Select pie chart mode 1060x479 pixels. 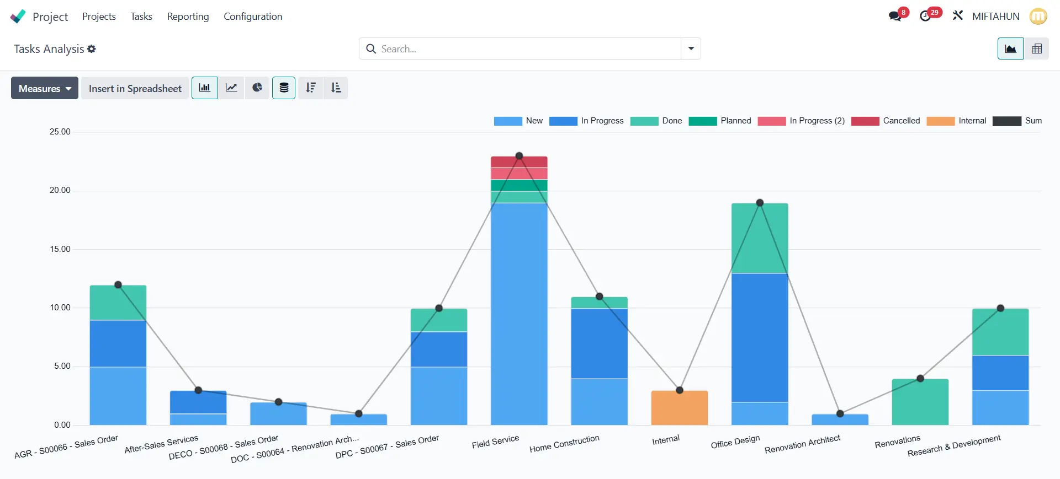click(x=257, y=88)
